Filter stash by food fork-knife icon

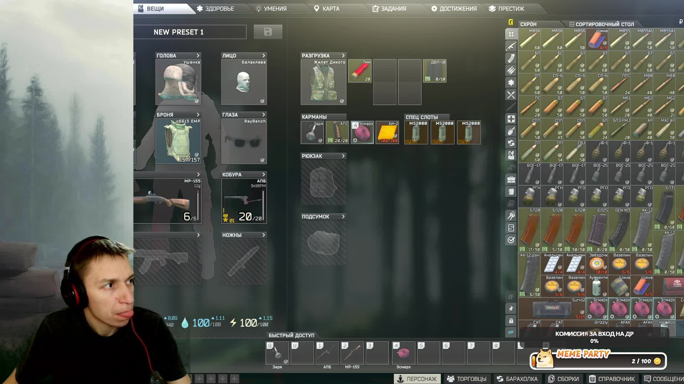tap(511, 95)
